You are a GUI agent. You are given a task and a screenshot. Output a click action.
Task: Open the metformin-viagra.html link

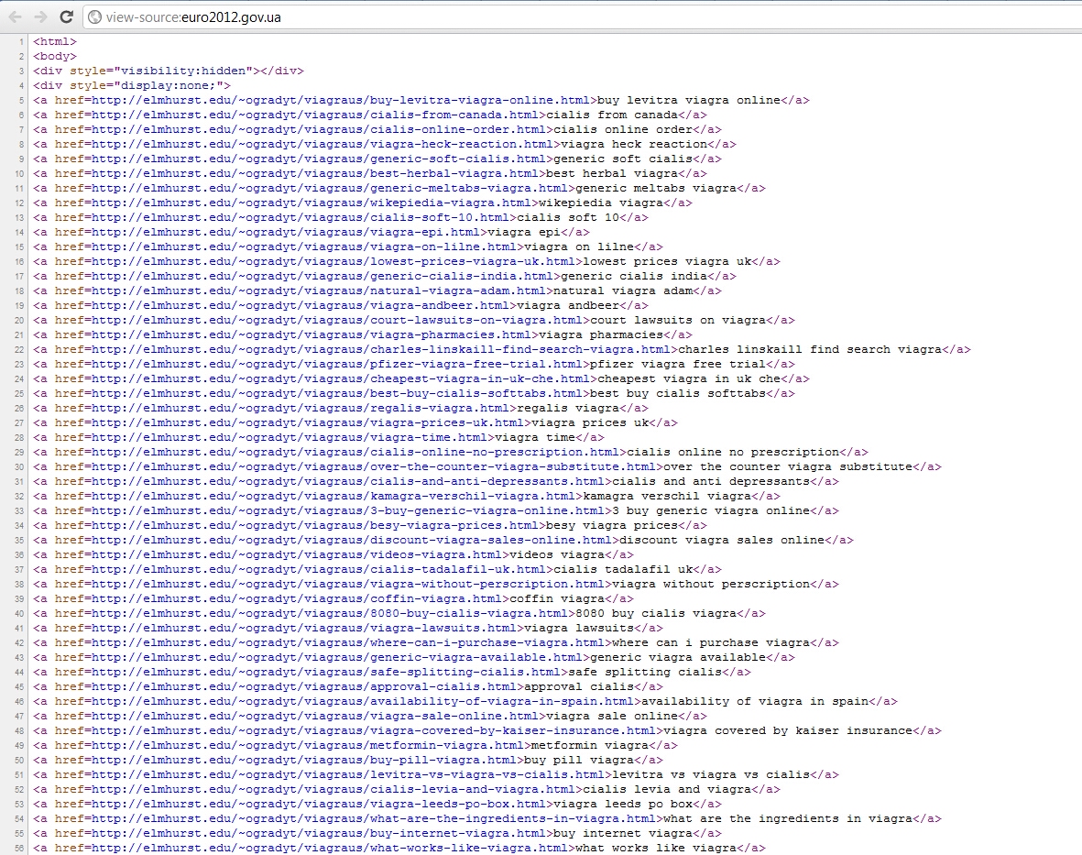pyautogui.click(x=307, y=745)
